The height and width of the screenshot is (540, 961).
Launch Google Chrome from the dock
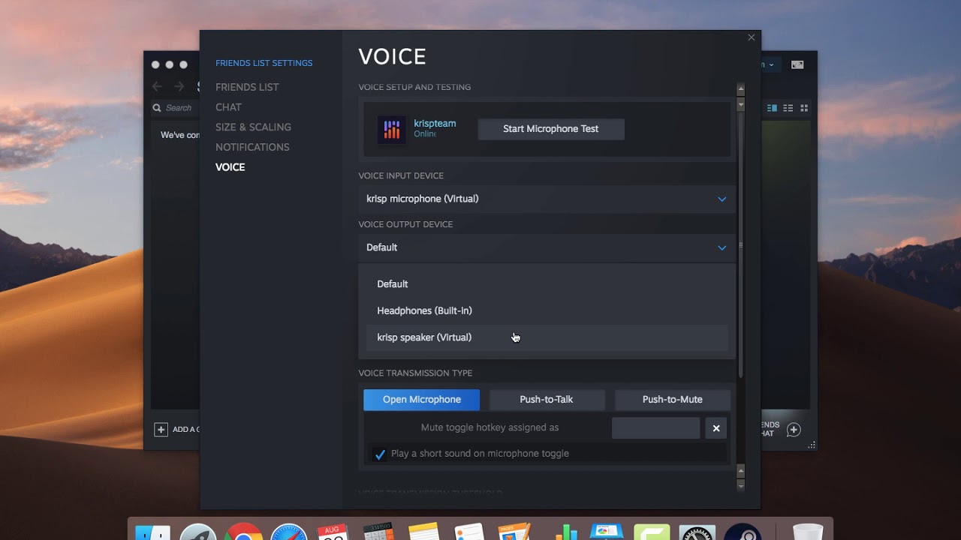click(x=243, y=532)
